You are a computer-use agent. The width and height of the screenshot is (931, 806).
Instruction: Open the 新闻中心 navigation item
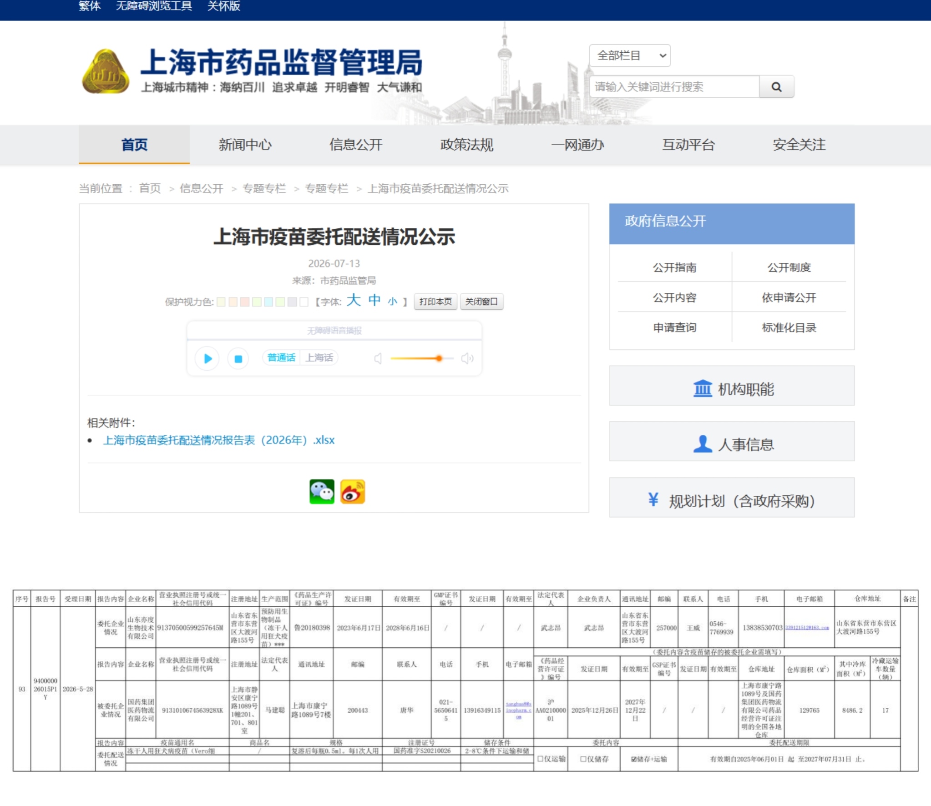tap(245, 145)
